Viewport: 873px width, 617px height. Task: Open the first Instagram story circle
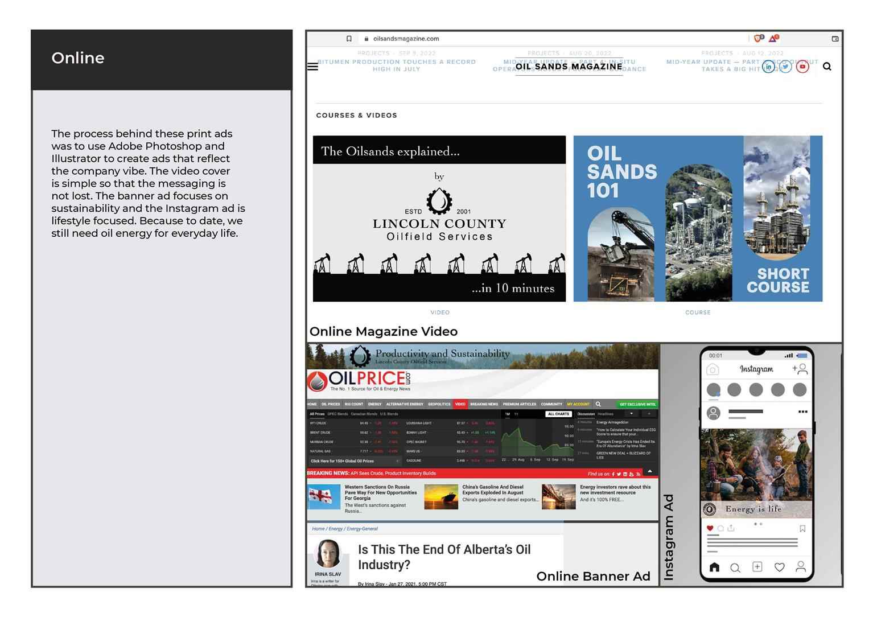713,390
